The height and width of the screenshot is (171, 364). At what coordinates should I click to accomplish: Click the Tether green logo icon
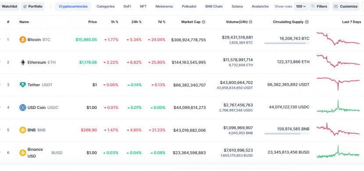[x=22, y=85]
